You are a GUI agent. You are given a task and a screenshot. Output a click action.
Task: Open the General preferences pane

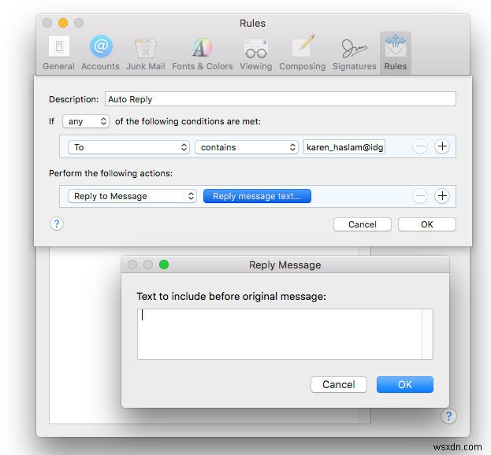(x=58, y=54)
